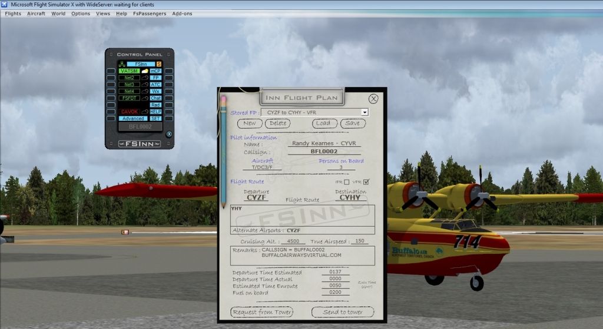Uncheck the VFR checkbox

pyautogui.click(x=366, y=182)
